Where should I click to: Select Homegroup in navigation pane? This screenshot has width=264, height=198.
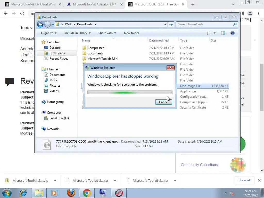pos(55,102)
